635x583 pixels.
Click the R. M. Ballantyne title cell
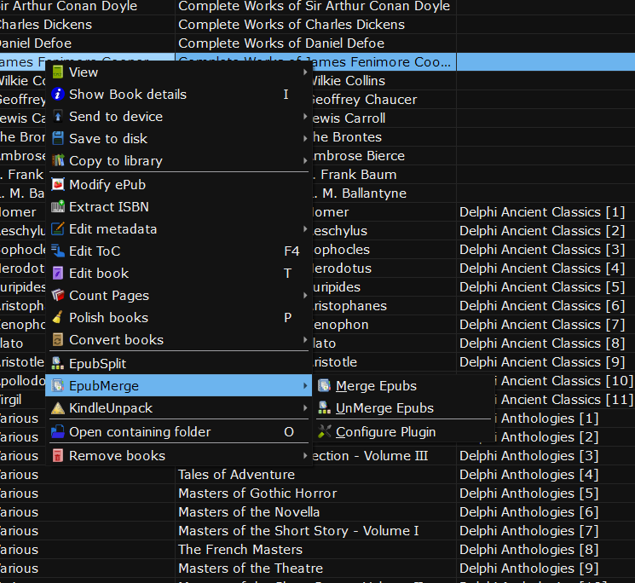click(x=384, y=193)
